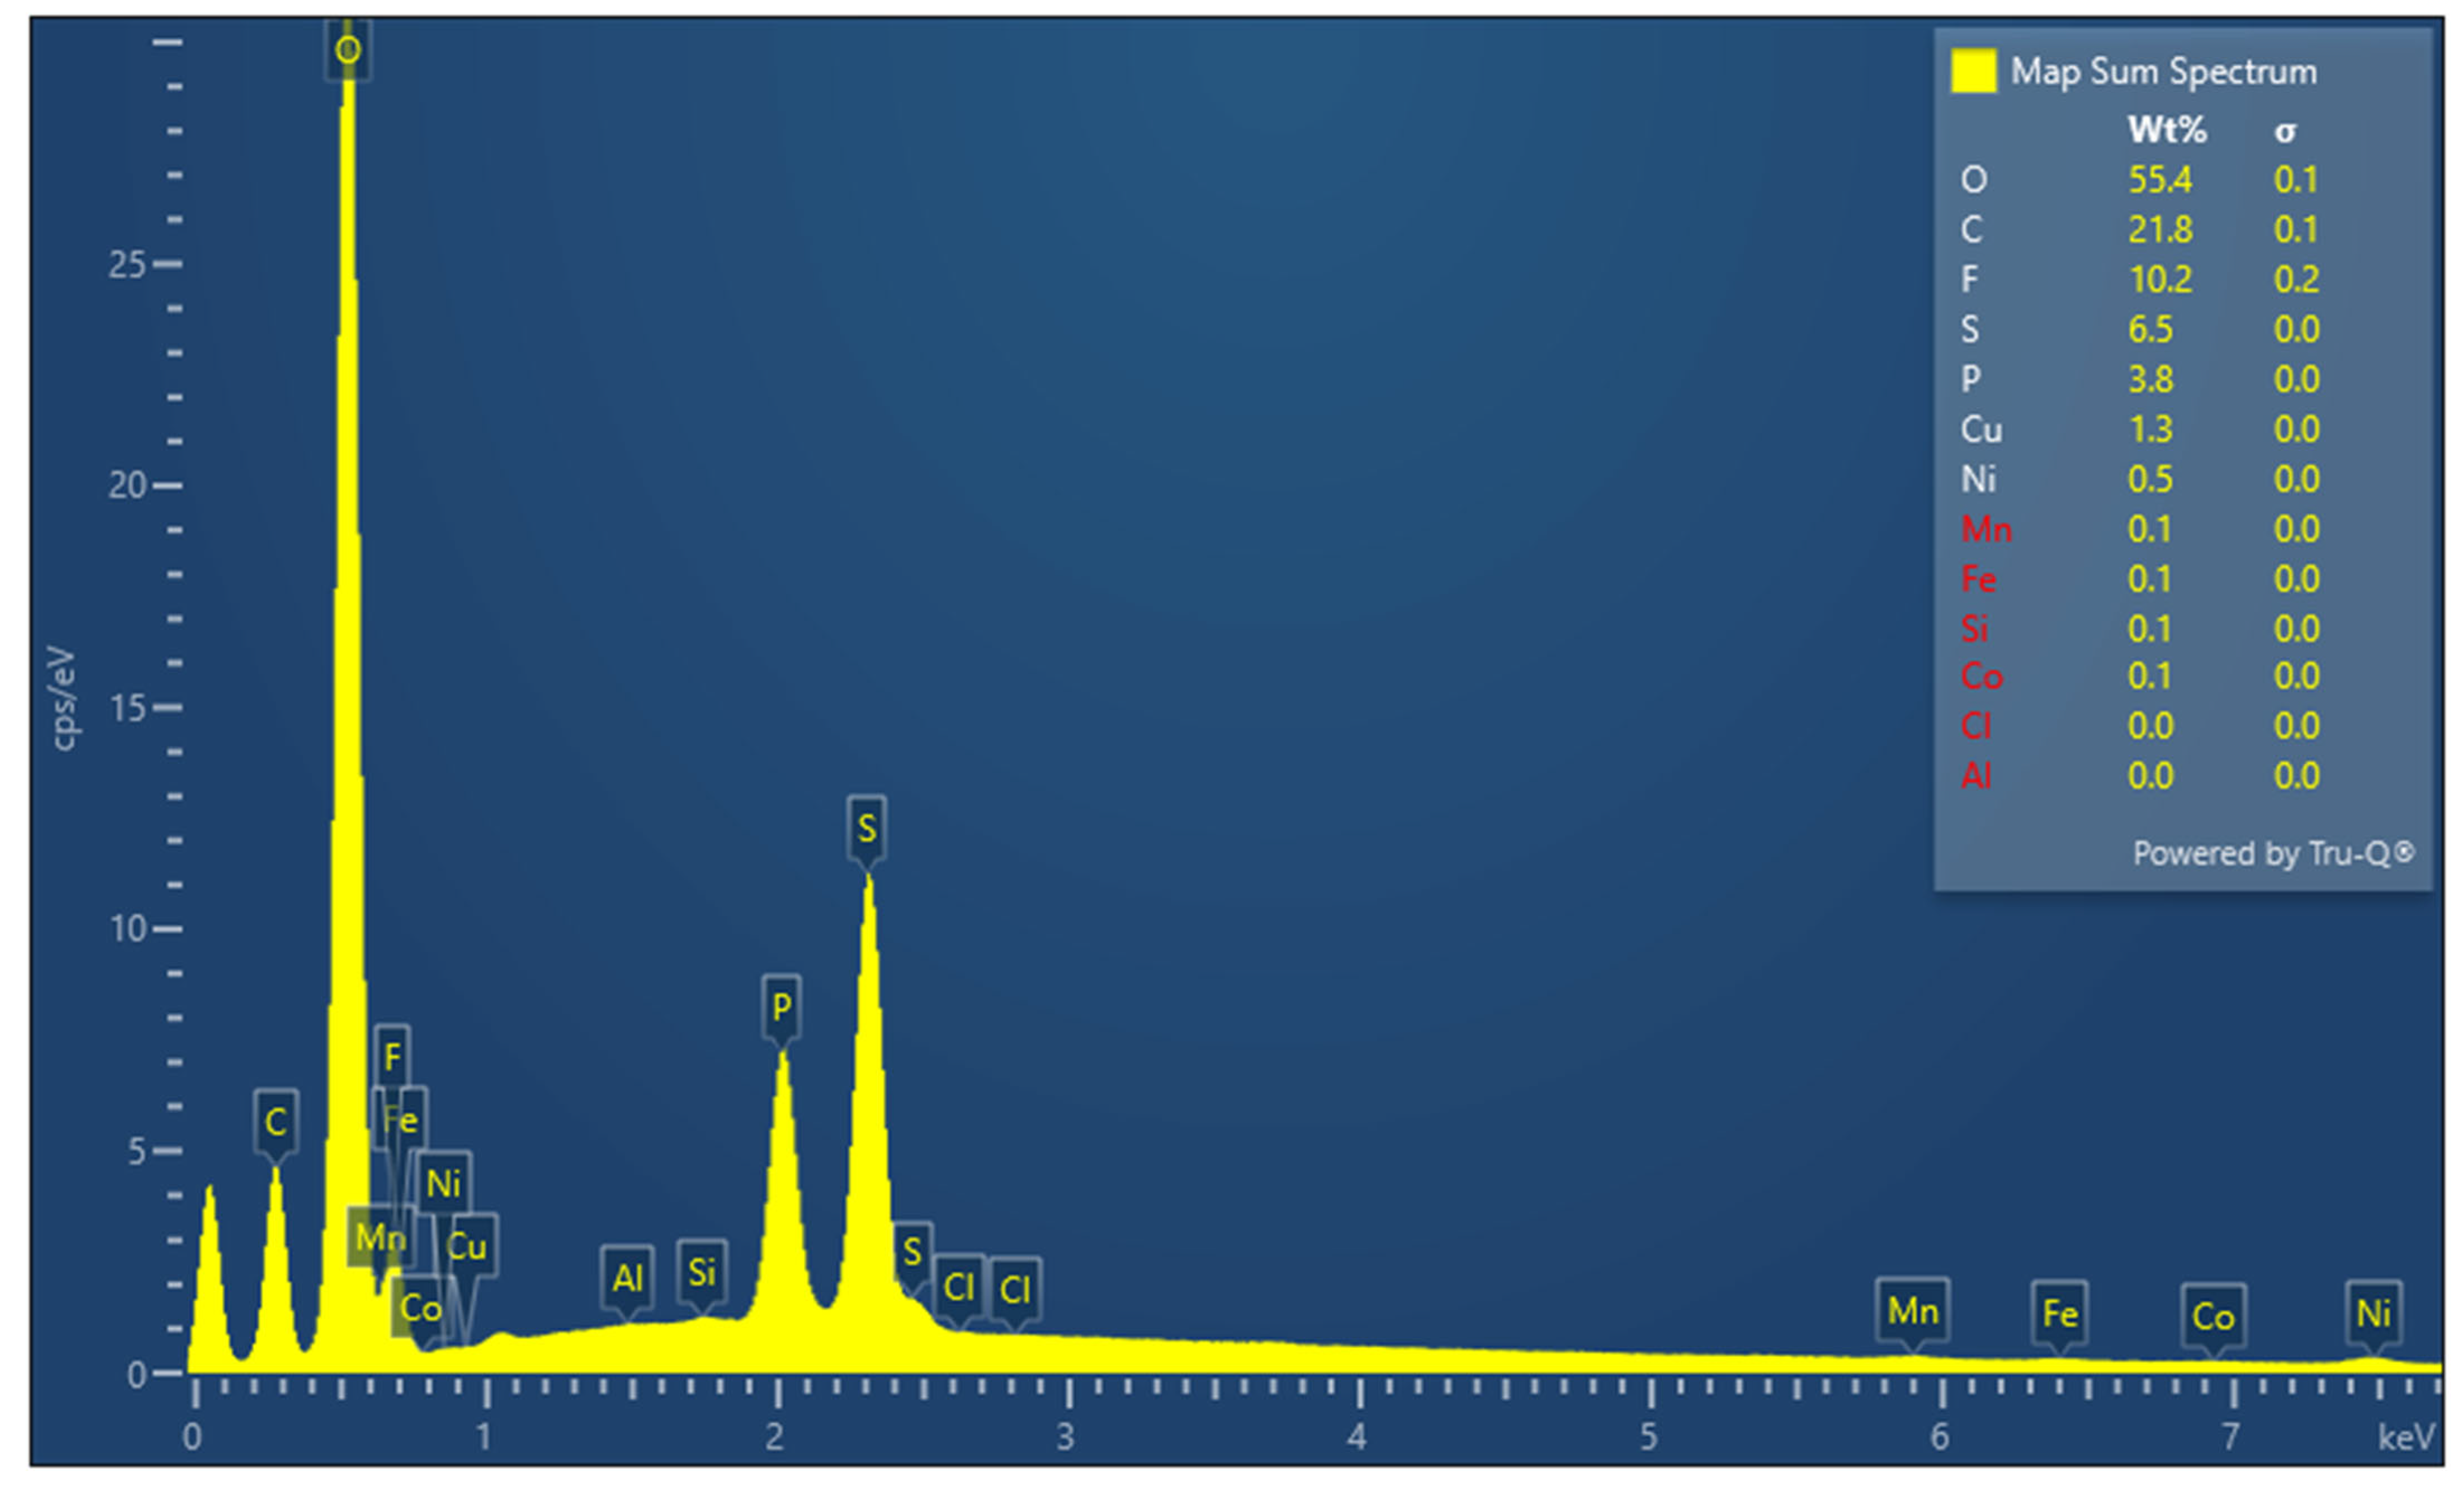Select the Mn label near 6 keV
2464x1496 pixels.
click(x=1912, y=1310)
